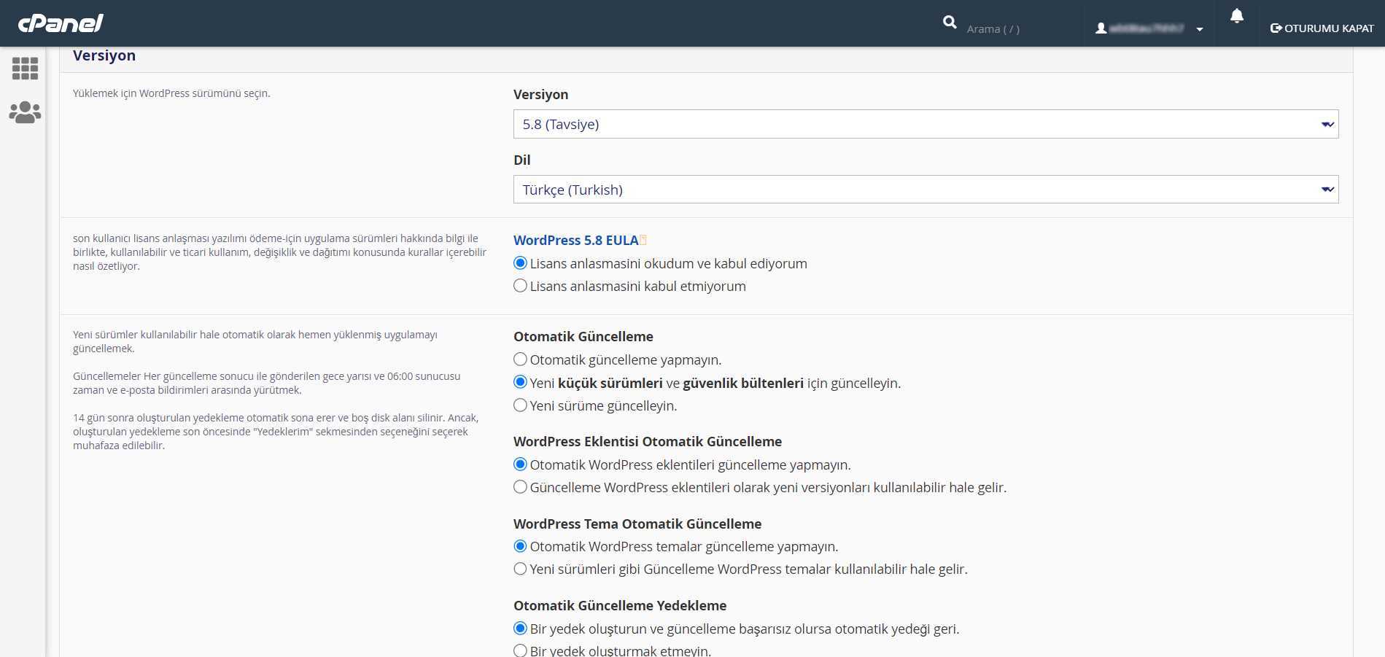Select 'Lisans anlasmasini okudum ve kabul ediyorum'
Viewport: 1385px width, 657px height.
pos(520,263)
